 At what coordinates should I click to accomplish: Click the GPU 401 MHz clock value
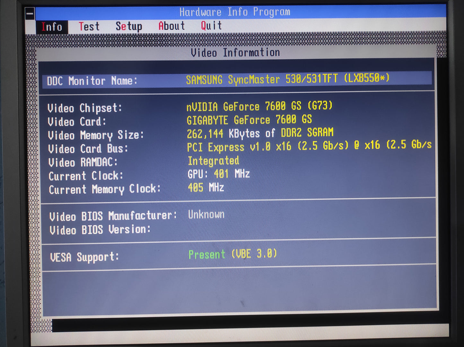[x=218, y=174]
